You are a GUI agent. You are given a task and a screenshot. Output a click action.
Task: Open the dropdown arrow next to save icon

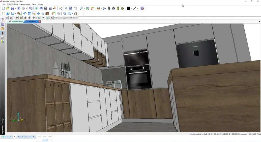16,8
